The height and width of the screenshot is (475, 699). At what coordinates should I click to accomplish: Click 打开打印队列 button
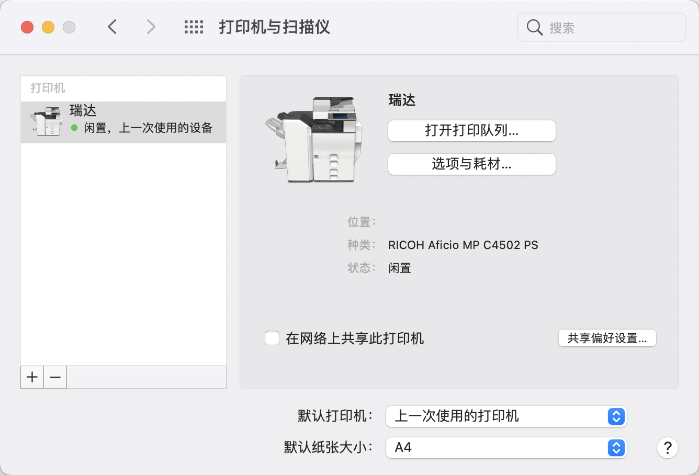coord(471,131)
